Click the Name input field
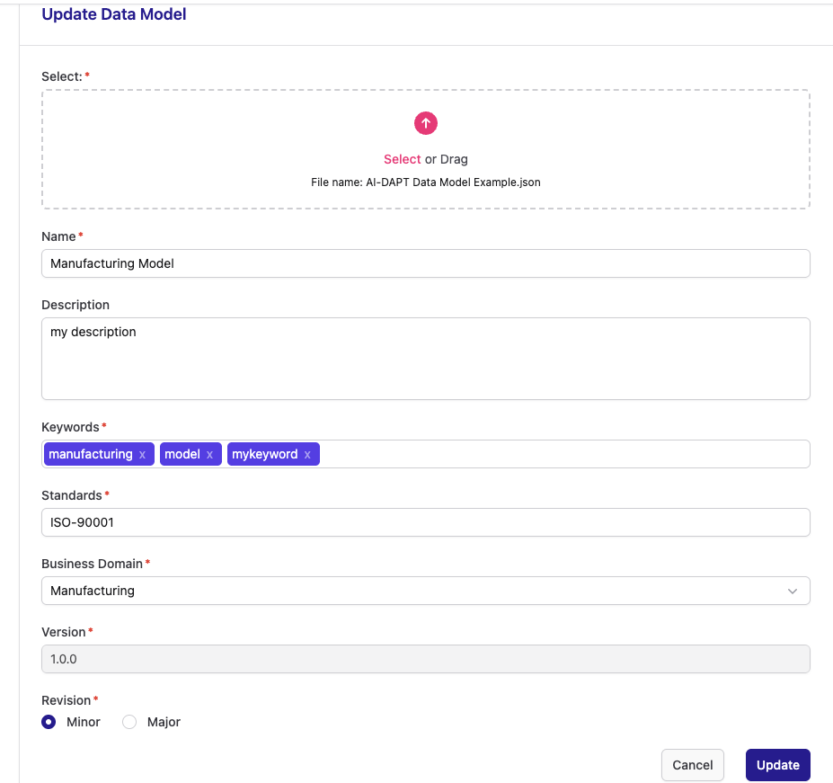 (x=426, y=263)
